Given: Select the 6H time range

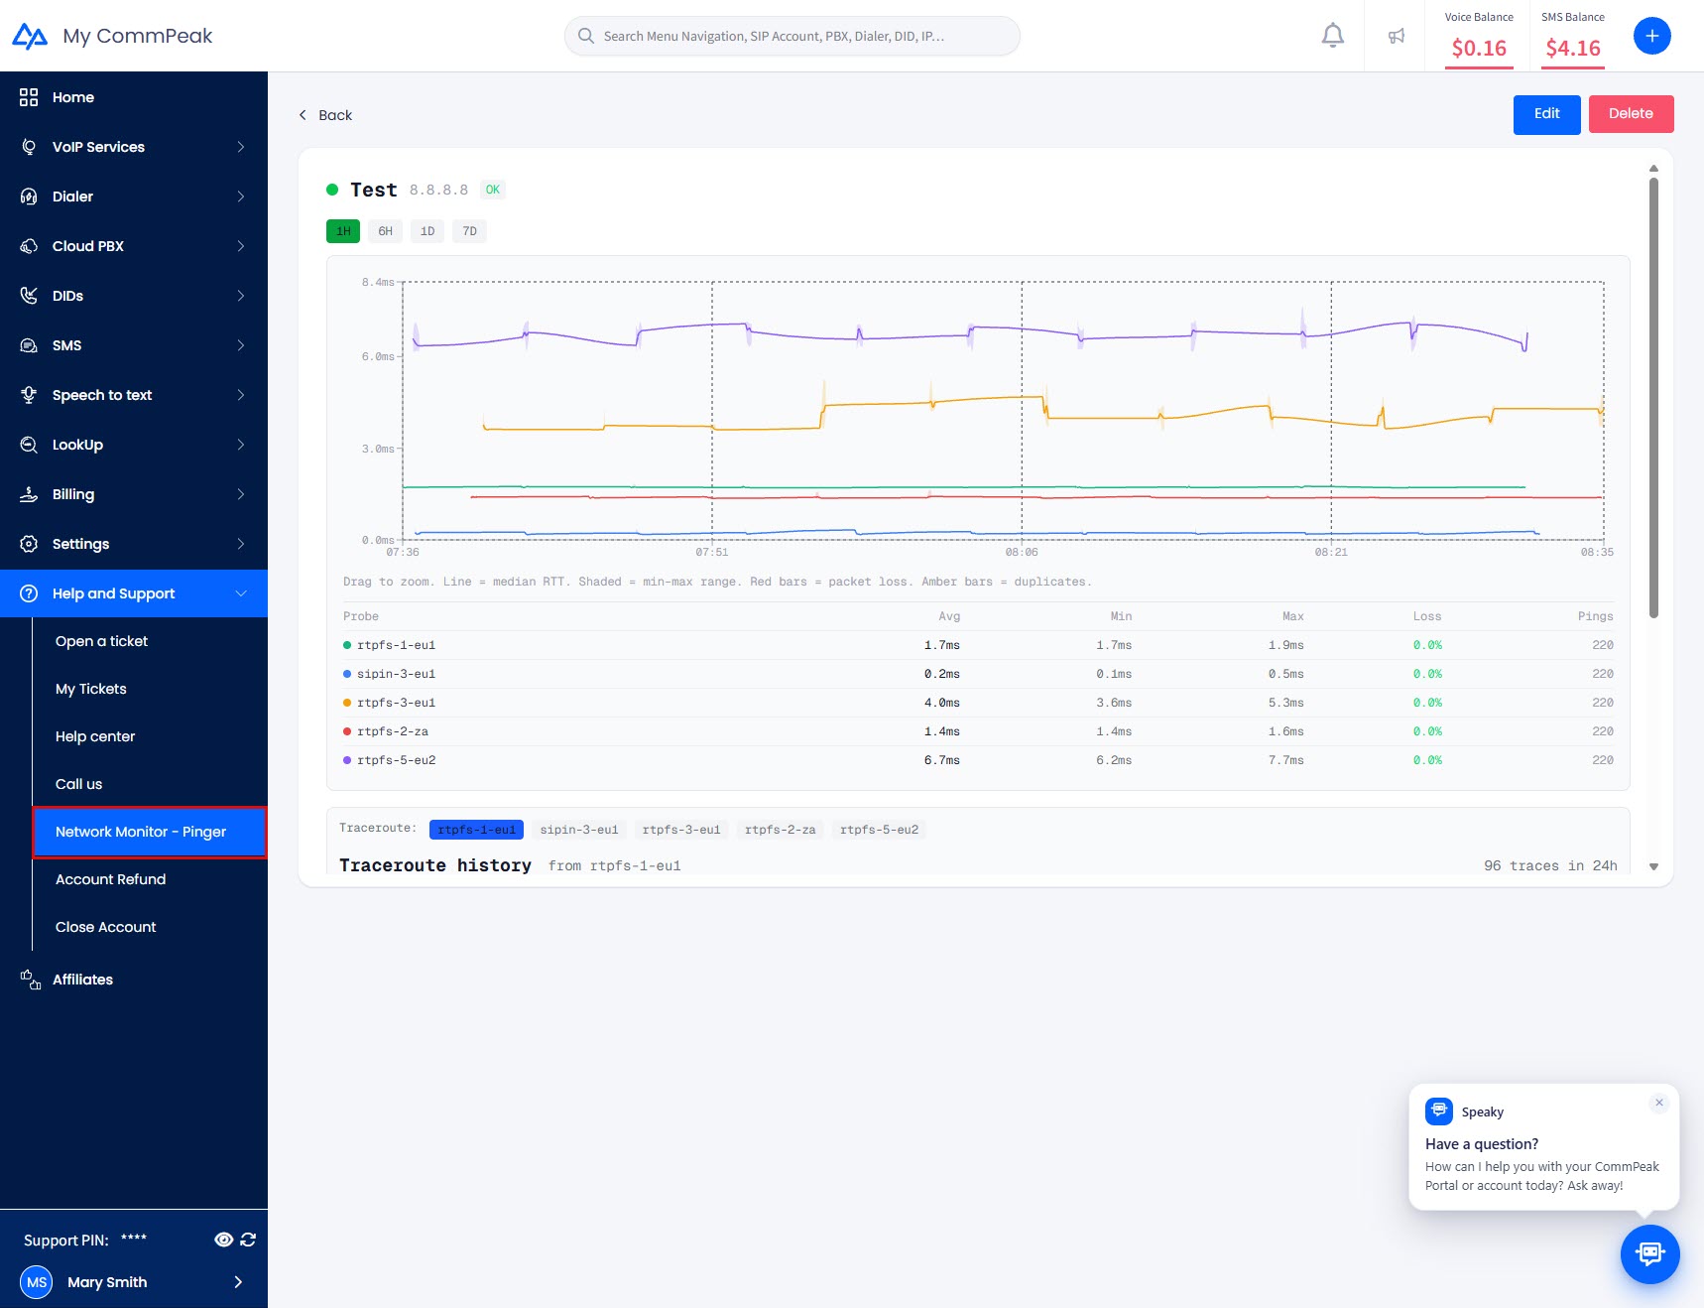Looking at the screenshot, I should point(385,231).
